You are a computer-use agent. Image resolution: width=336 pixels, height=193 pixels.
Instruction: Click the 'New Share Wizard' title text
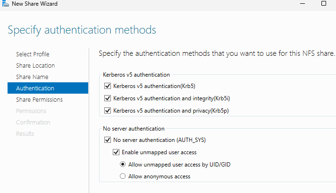[35, 4]
